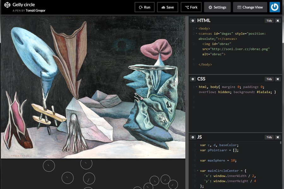Close the HTML editor panel
The image size is (284, 189).
pyautogui.click(x=278, y=21)
